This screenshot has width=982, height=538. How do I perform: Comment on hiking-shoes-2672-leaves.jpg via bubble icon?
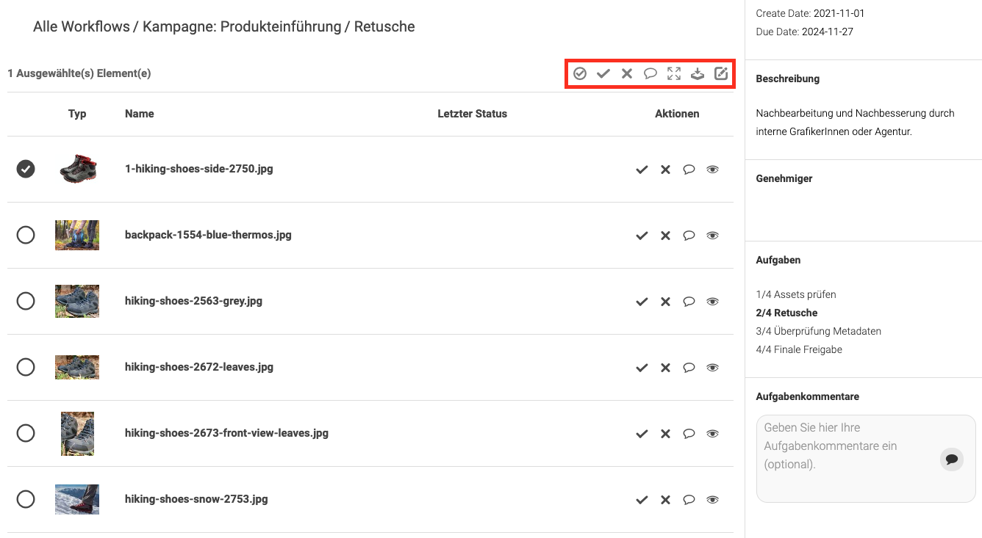tap(689, 368)
